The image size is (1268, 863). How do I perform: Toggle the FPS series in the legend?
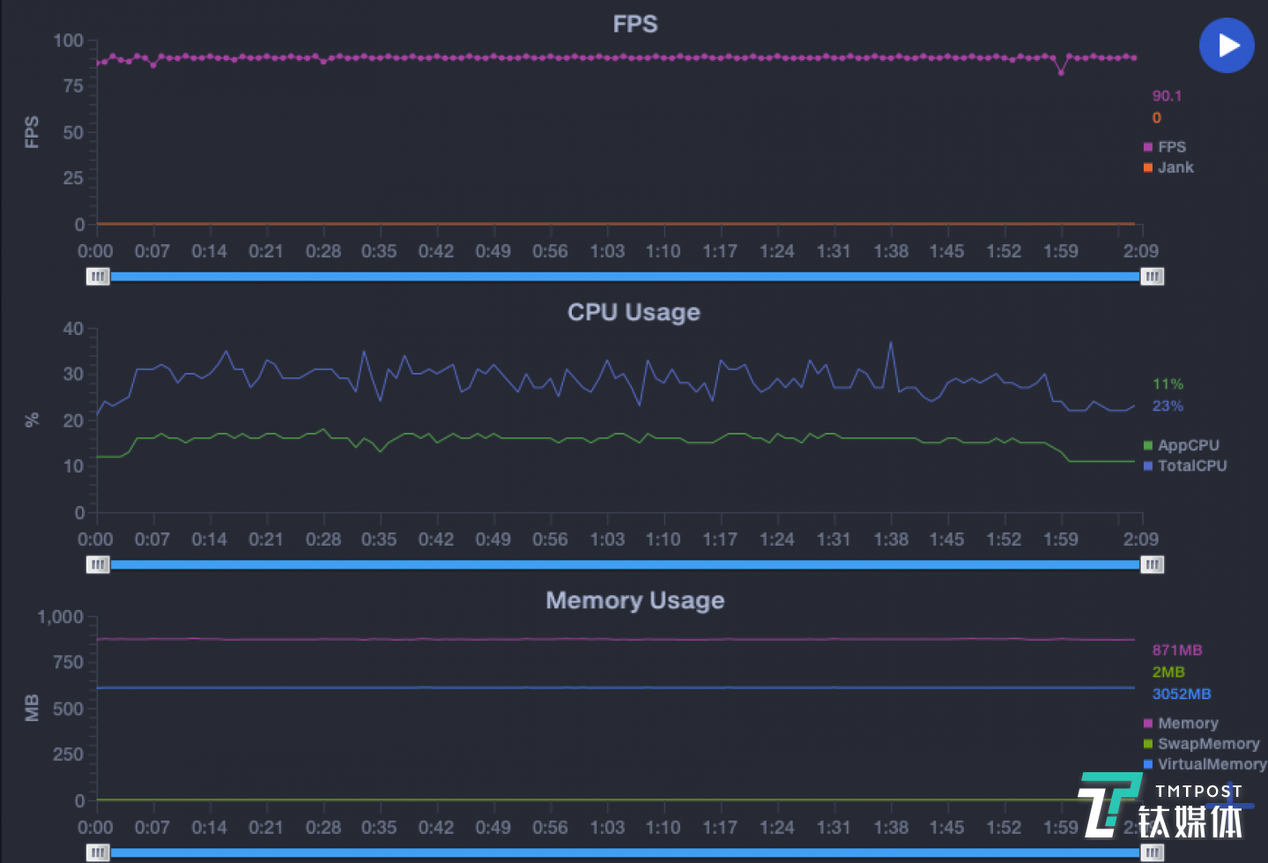pos(1170,147)
